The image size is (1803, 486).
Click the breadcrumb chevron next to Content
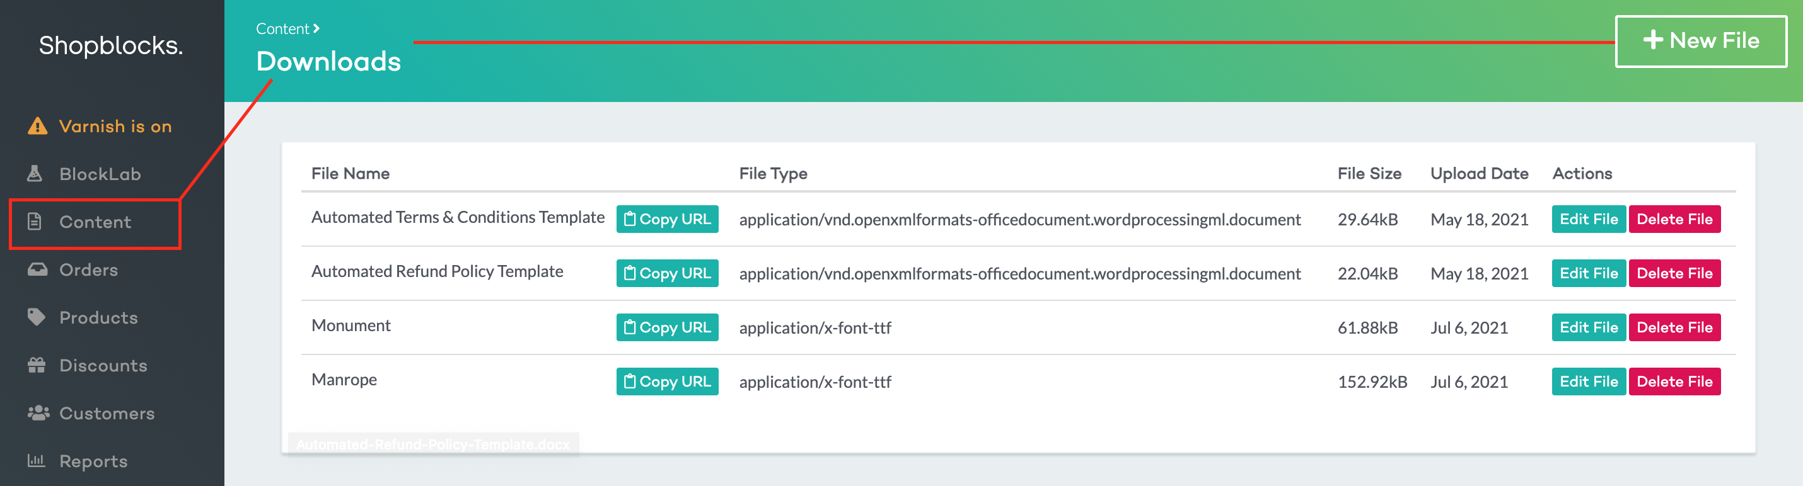pyautogui.click(x=316, y=29)
